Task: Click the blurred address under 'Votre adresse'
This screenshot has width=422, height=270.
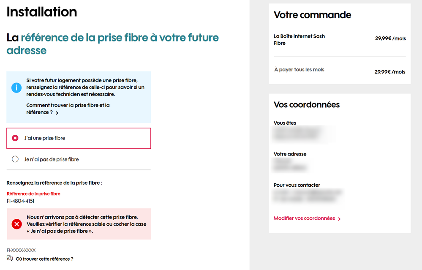Action: (291, 165)
